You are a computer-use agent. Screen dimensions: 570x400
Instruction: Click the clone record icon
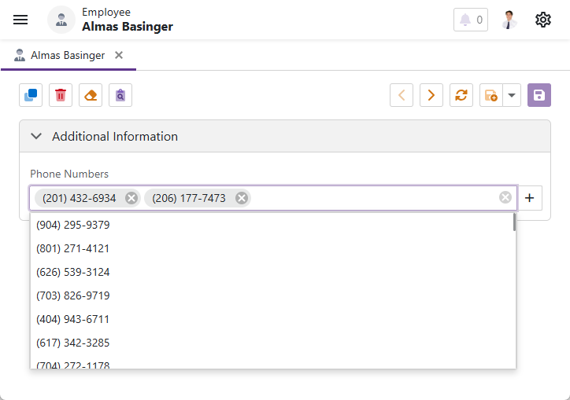31,95
